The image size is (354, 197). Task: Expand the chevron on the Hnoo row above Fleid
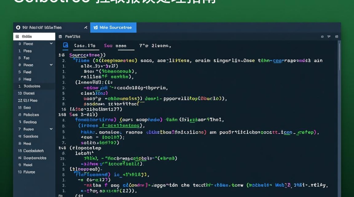[51, 65]
